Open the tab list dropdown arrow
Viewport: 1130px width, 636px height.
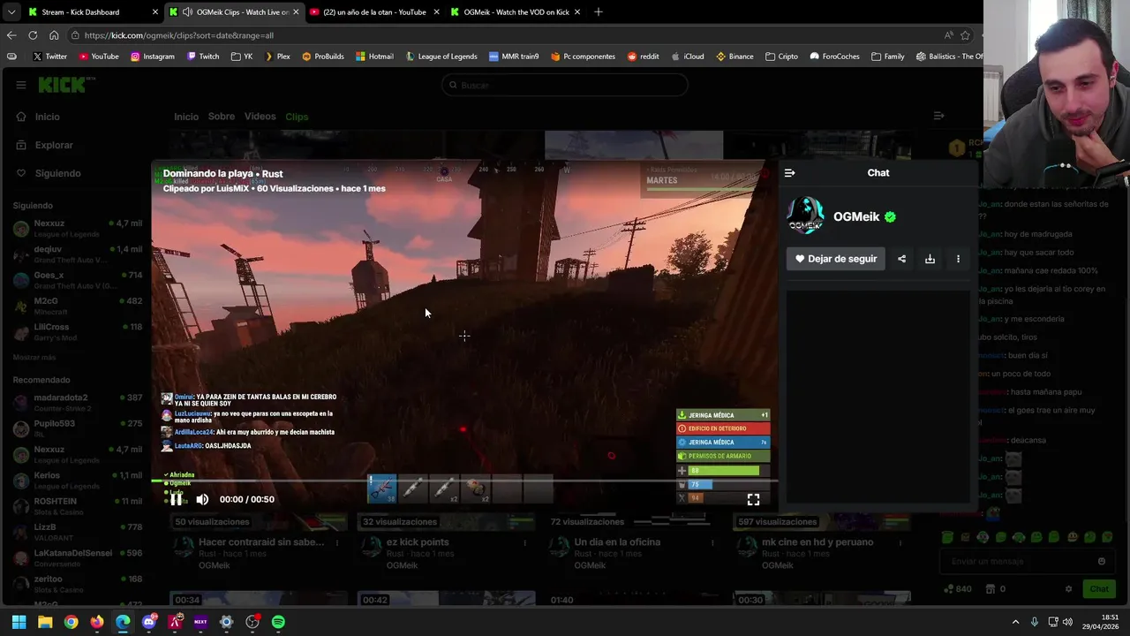tap(11, 12)
